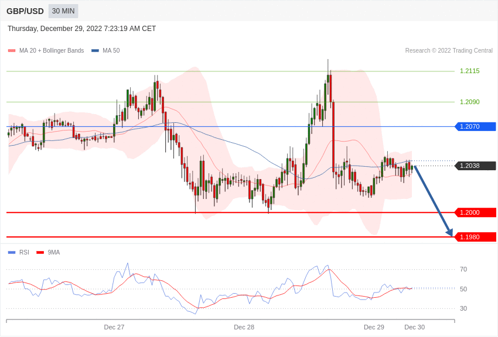The width and height of the screenshot is (498, 337).
Task: Click the MA 50 blue legend swatch
Action: pos(95,50)
